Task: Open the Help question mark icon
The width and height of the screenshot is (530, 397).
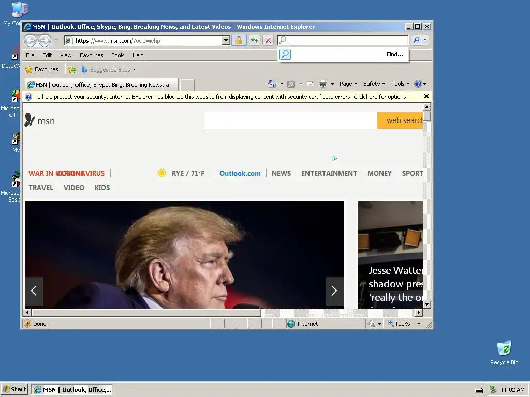Action: coord(418,84)
